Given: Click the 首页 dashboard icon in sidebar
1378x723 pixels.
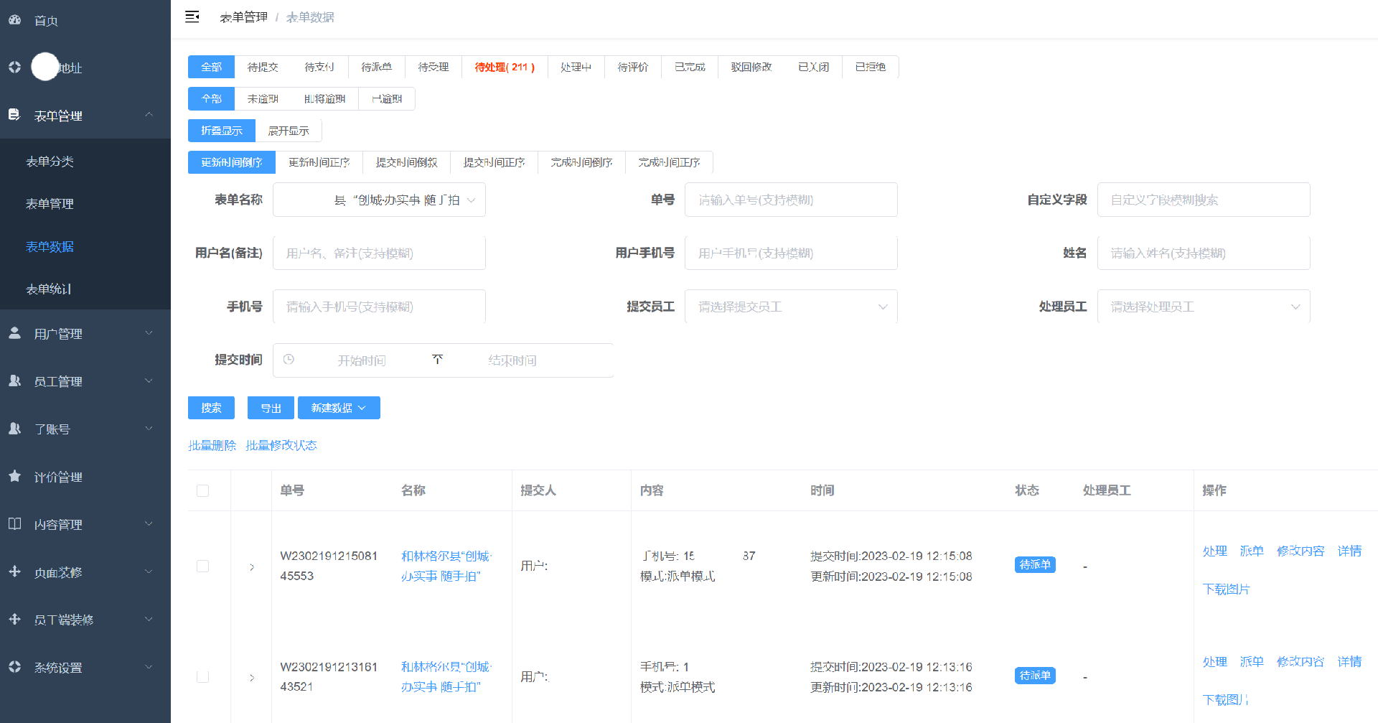Looking at the screenshot, I should [14, 20].
